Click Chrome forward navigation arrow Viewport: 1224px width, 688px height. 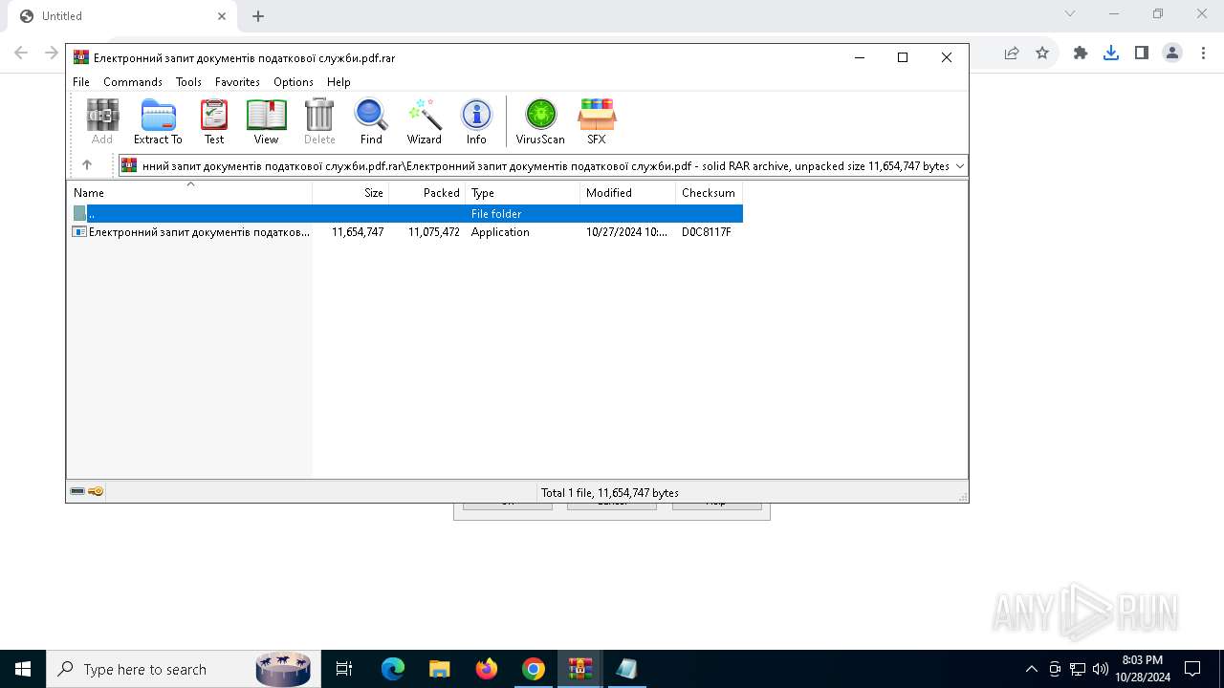coord(52,53)
